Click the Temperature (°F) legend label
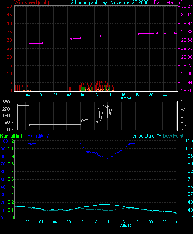 [x=146, y=136]
